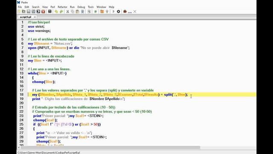Click the horizontal scrollbar left arrow
Viewport: 273px width, 154px height.
[19, 148]
